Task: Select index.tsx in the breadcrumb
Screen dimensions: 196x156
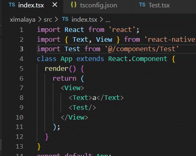Action: (x=84, y=20)
